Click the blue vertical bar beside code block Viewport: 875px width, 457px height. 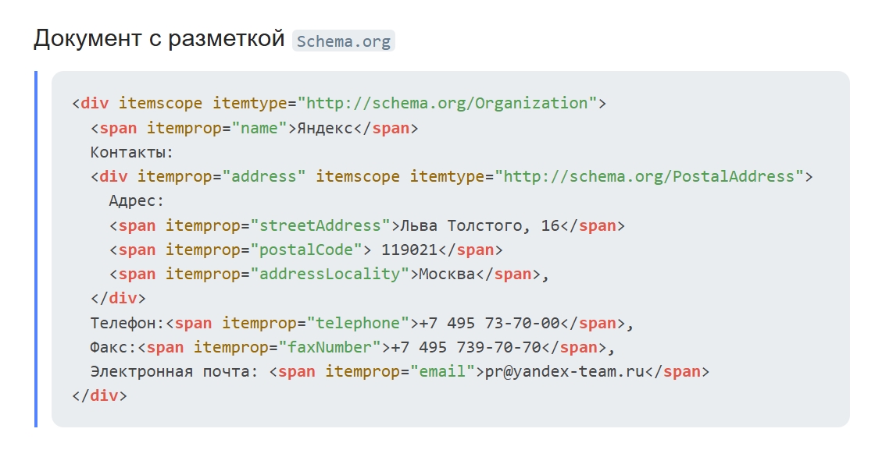(x=36, y=250)
